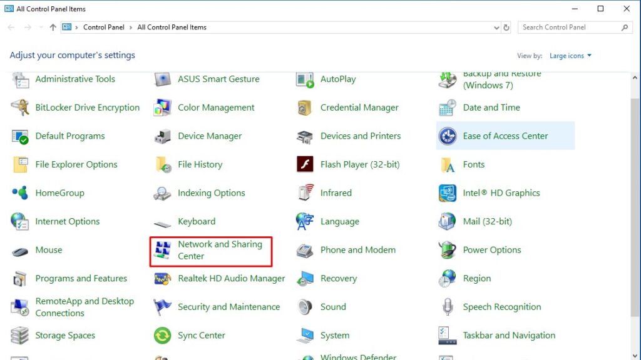Click the Adjust your computer's settings link
The image size is (641, 360).
[73, 55]
